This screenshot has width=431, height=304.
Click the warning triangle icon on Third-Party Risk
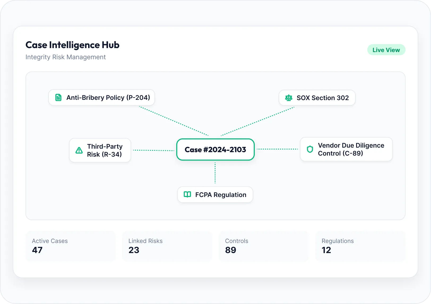click(79, 150)
